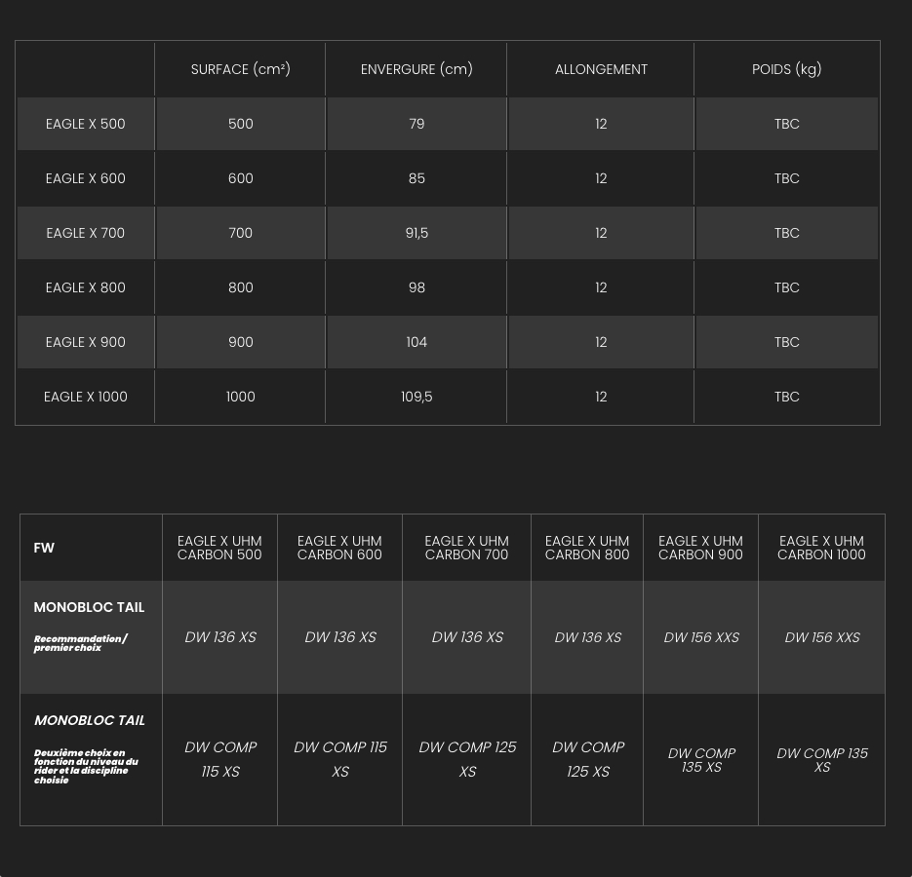Screen dimensions: 912x877
Task: Click the EAGLE X UHM CARBON 600 header
Action: coord(339,548)
